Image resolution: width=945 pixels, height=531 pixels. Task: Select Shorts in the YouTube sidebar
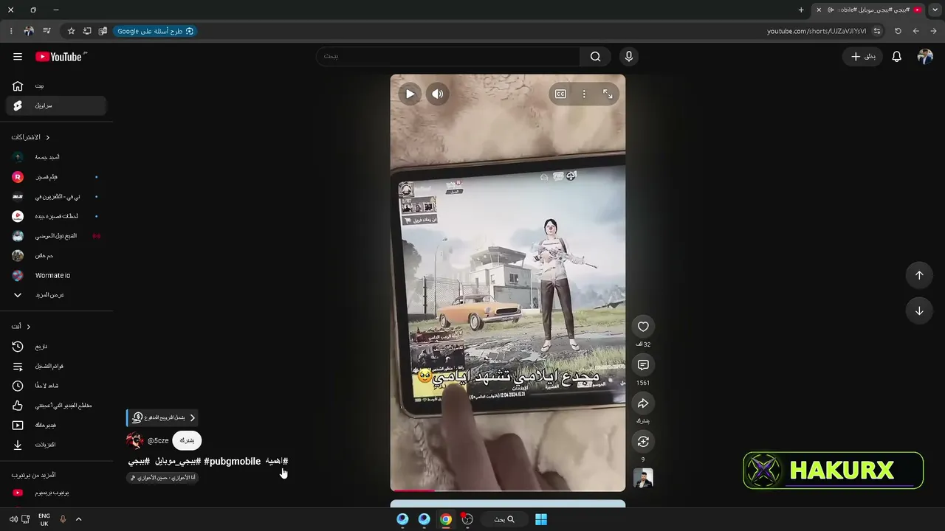(x=56, y=105)
